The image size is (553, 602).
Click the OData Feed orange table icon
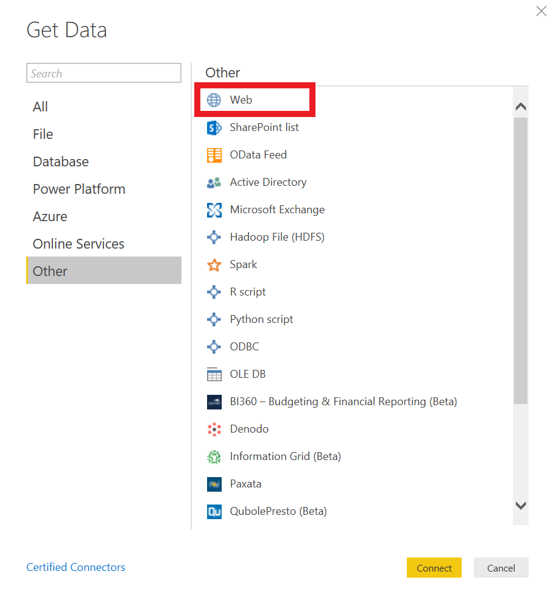214,155
